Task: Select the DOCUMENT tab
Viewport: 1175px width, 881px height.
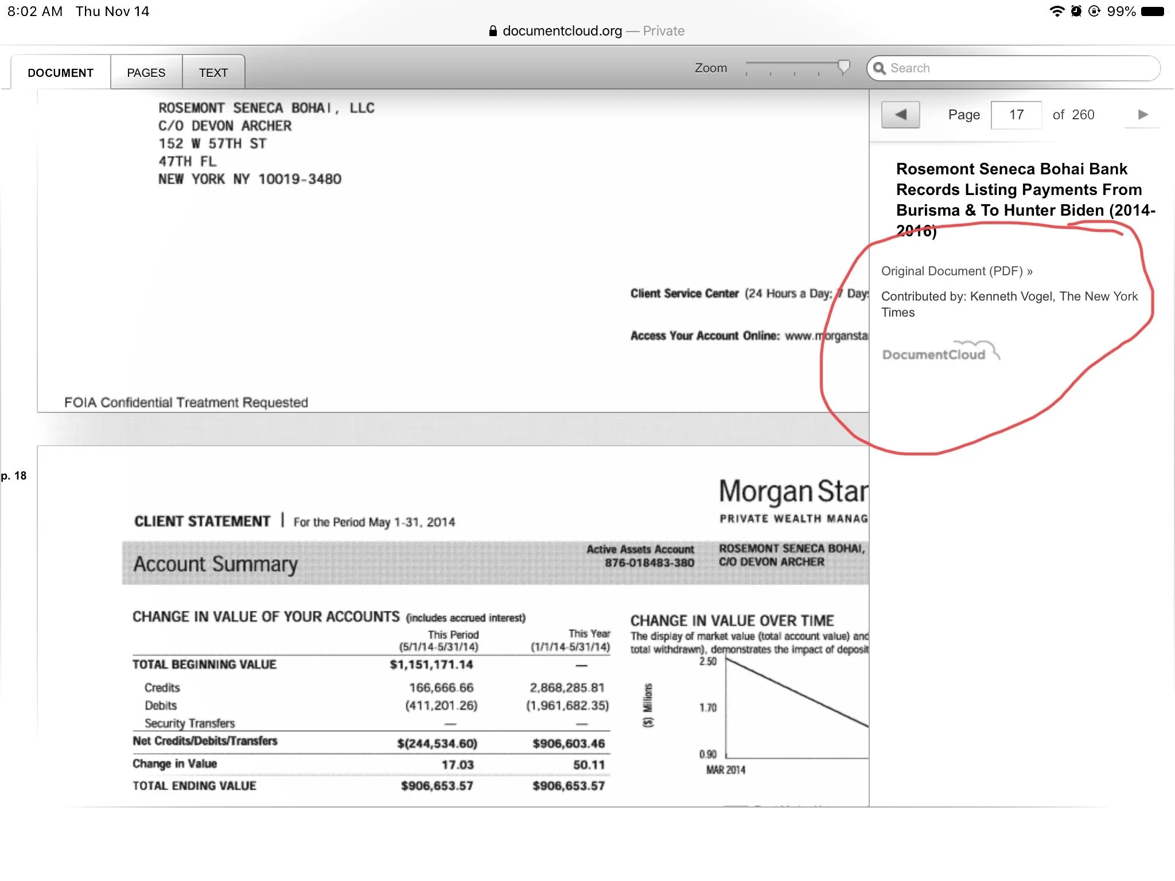Action: tap(60, 73)
